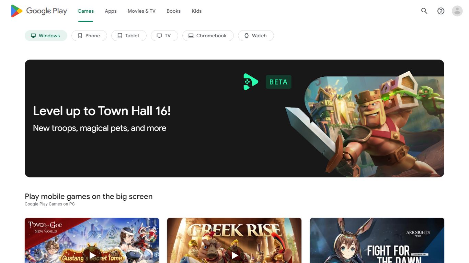
Task: Open the Help Center question mark icon
Action: click(x=441, y=11)
